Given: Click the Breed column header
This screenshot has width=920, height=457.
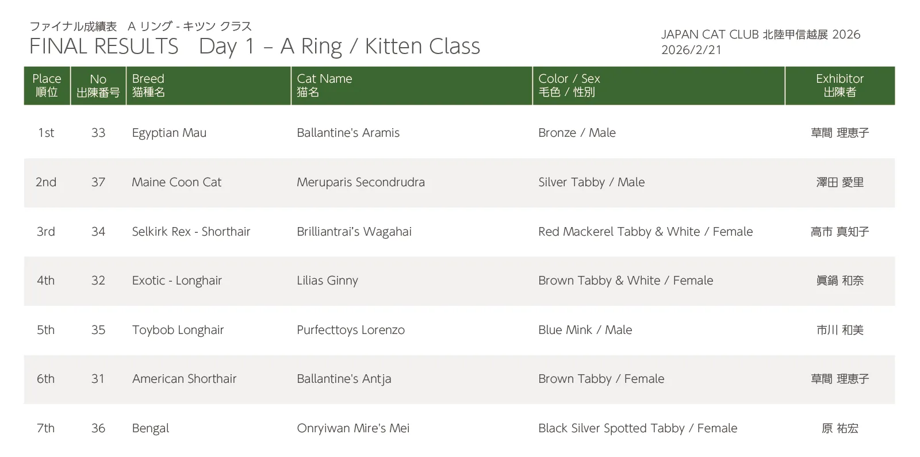Looking at the screenshot, I should (x=148, y=85).
